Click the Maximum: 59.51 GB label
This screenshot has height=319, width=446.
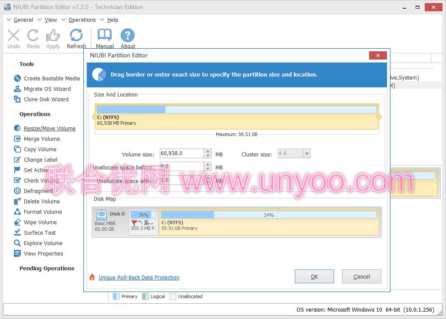pos(236,134)
